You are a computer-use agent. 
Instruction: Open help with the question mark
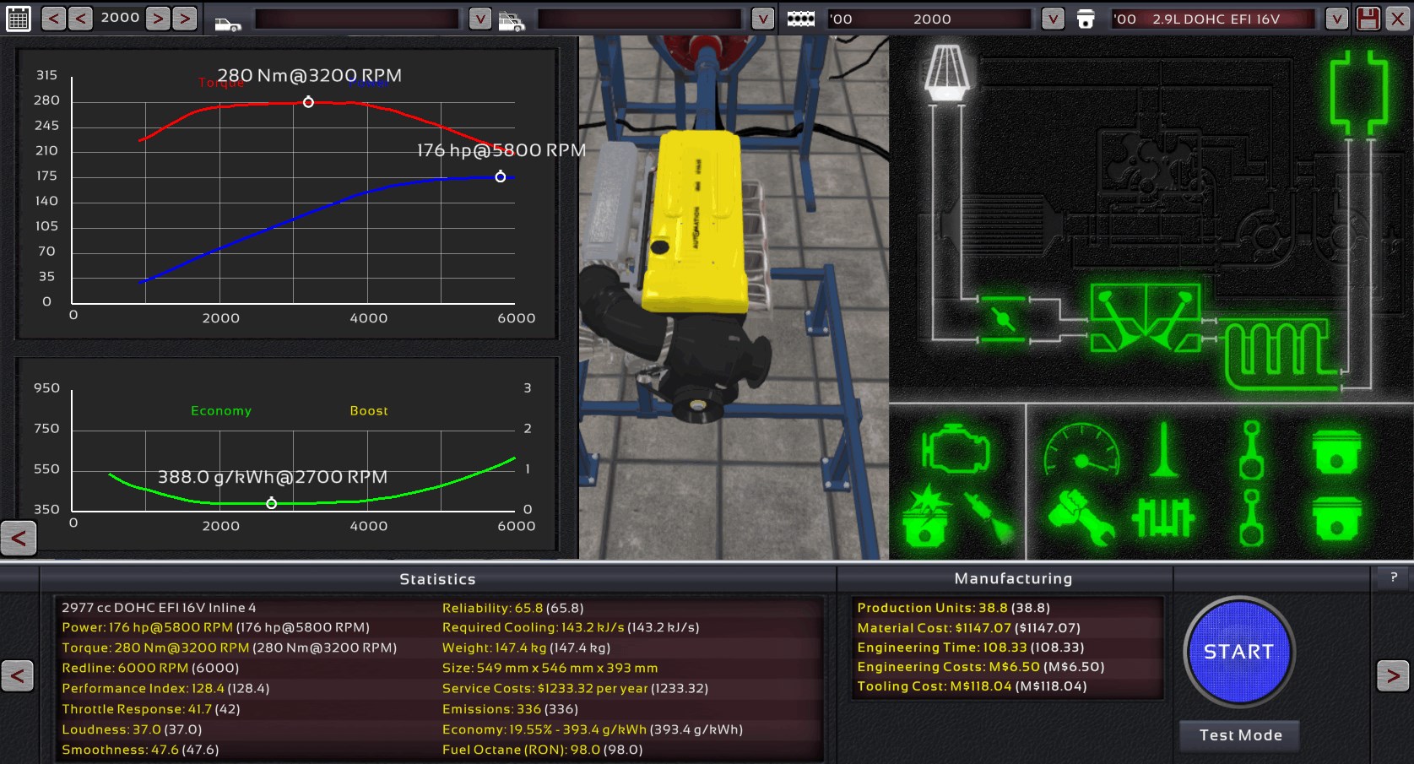[1394, 577]
